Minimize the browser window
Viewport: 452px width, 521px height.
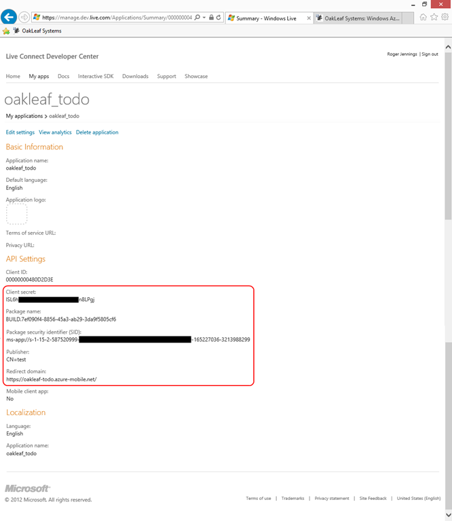tap(413, 5)
